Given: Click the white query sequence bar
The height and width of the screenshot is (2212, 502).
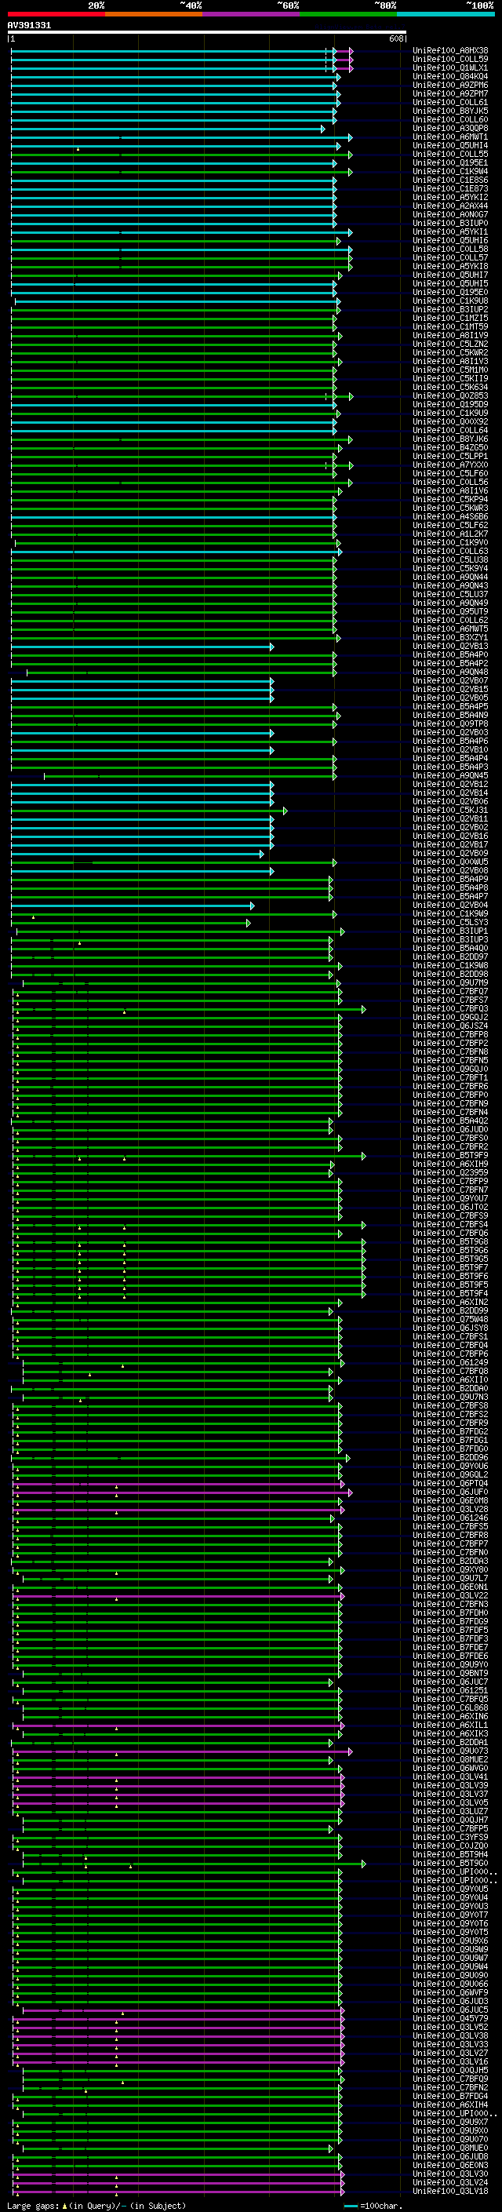Looking at the screenshot, I should tap(207, 31).
